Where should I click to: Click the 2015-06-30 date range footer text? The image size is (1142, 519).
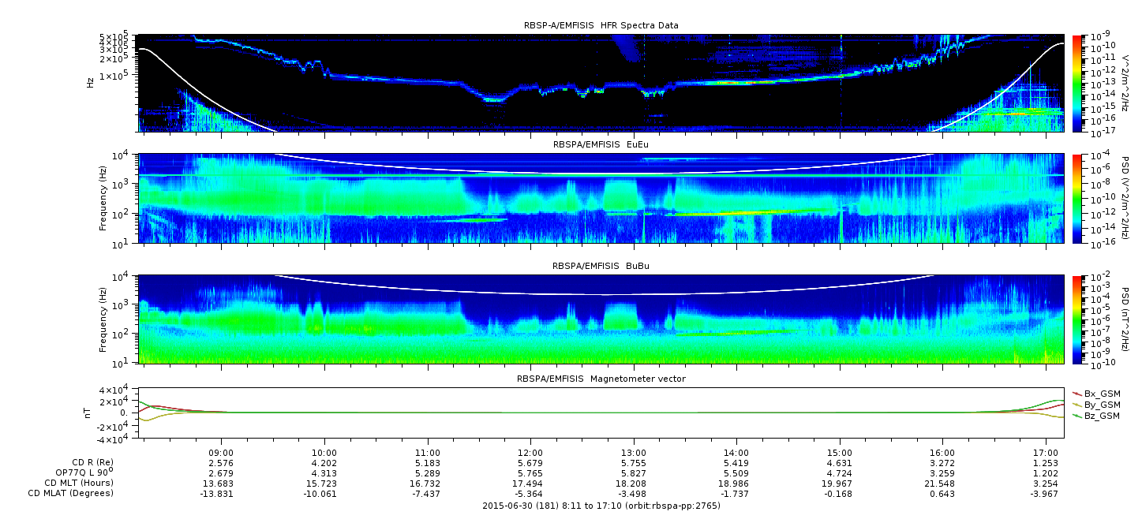(601, 505)
